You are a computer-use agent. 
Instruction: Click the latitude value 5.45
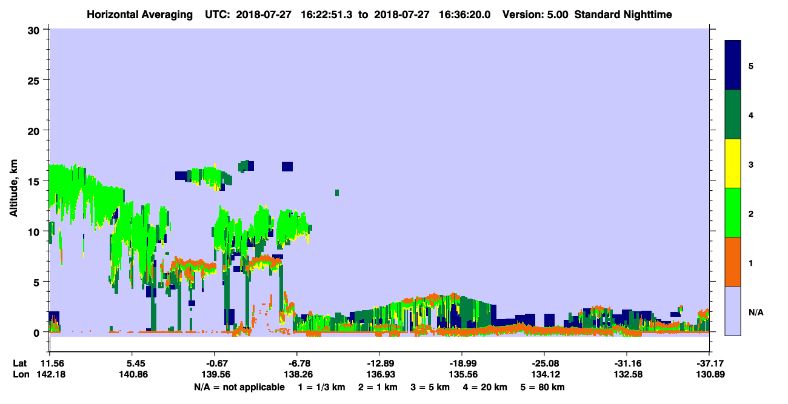click(132, 363)
